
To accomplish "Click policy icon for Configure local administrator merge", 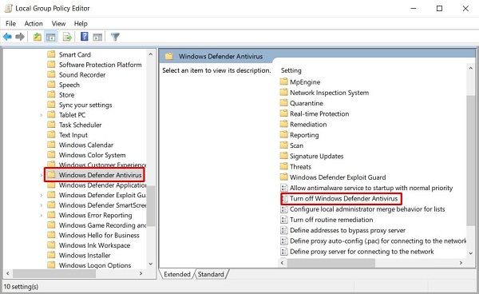I will [x=284, y=209].
